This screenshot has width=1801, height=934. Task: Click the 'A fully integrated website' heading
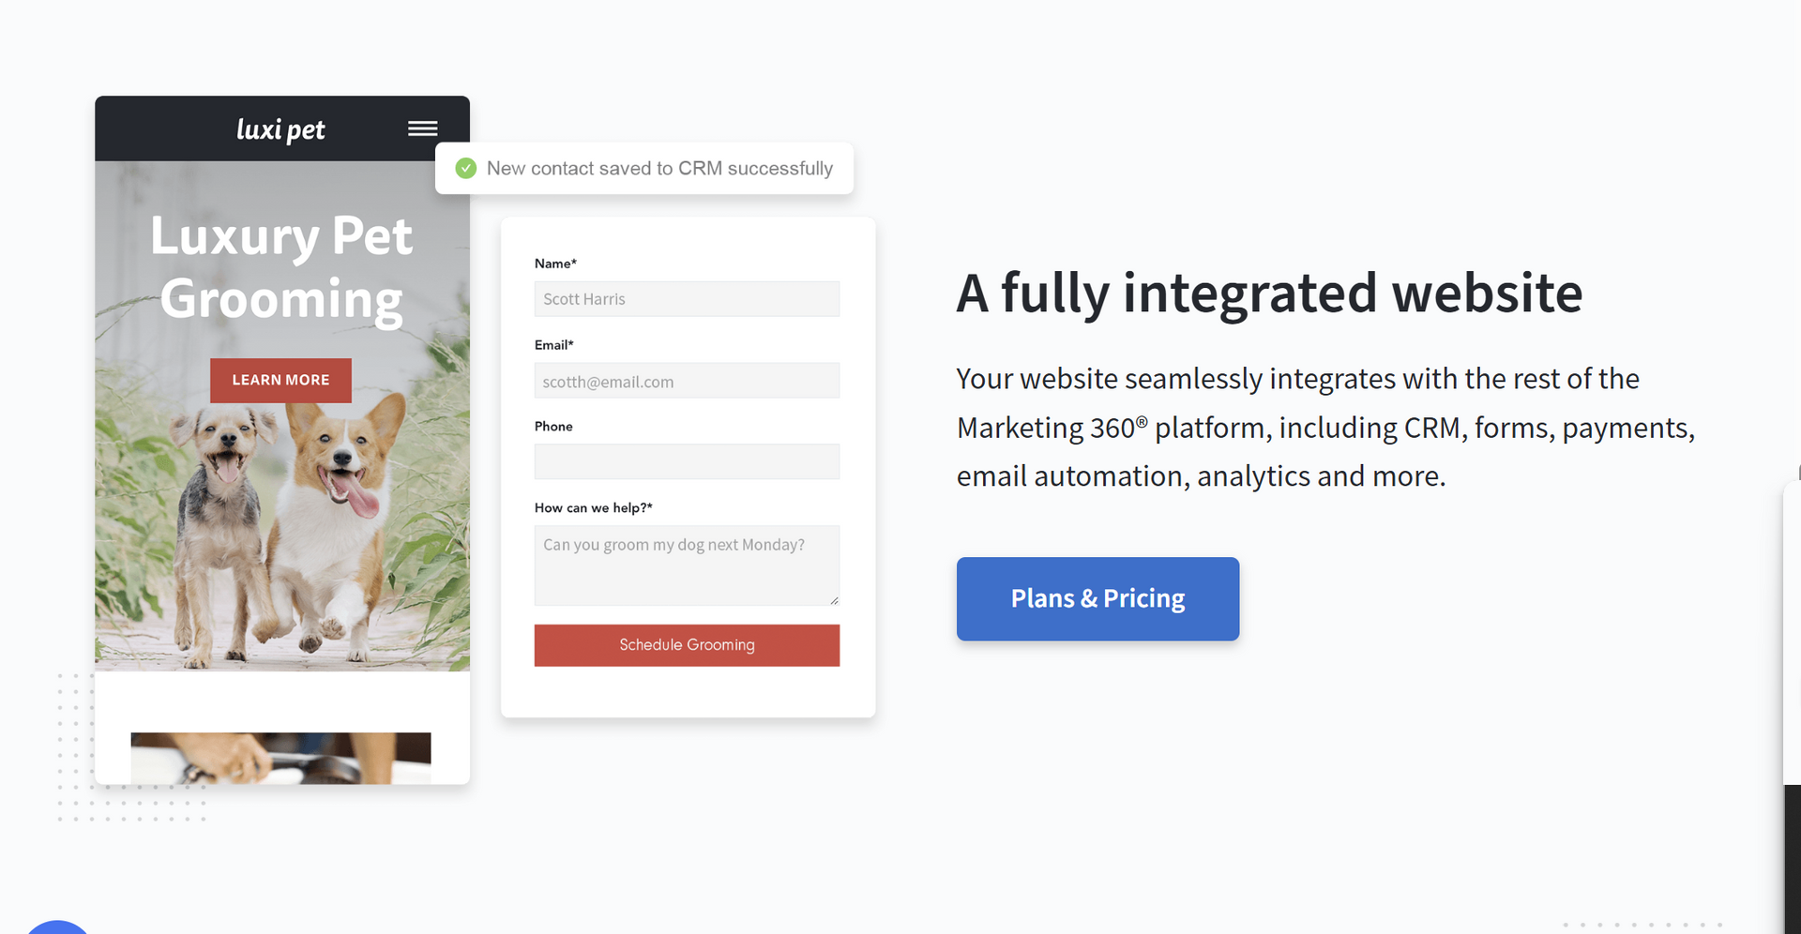click(1269, 293)
